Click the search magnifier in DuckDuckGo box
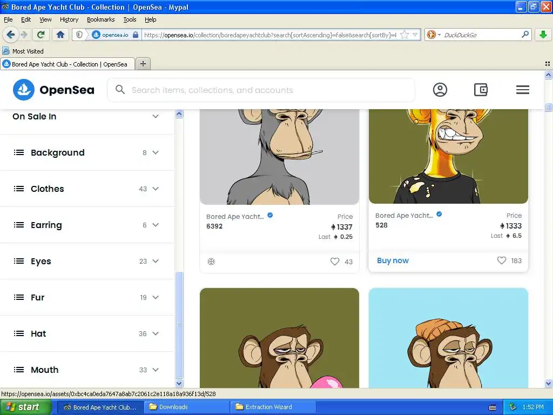This screenshot has width=553, height=415. 525,35
